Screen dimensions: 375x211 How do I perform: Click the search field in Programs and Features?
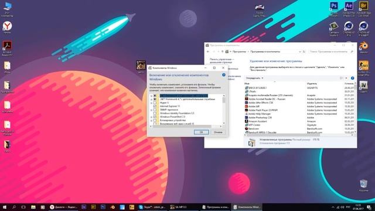tap(331, 52)
